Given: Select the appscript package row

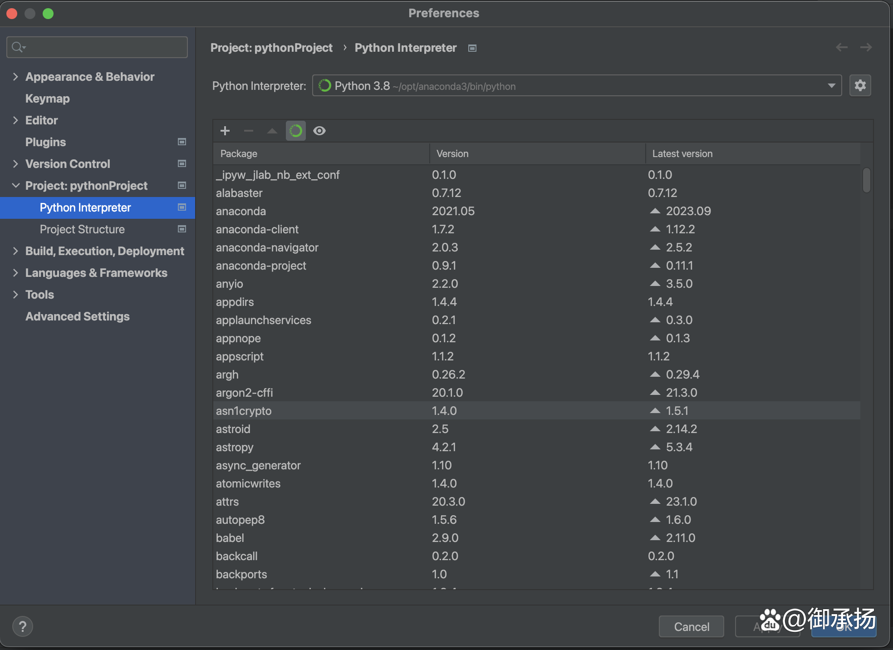Looking at the screenshot, I should point(537,356).
